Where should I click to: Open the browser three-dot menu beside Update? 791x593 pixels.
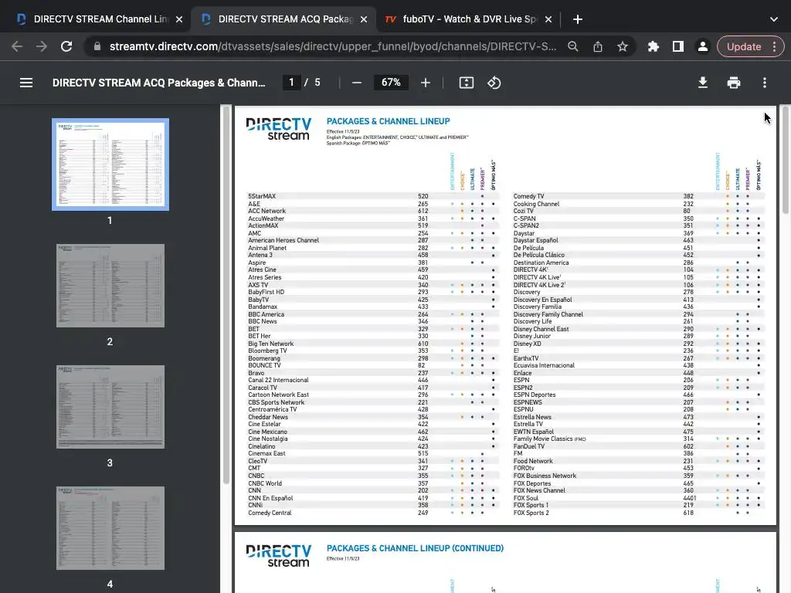coord(774,46)
